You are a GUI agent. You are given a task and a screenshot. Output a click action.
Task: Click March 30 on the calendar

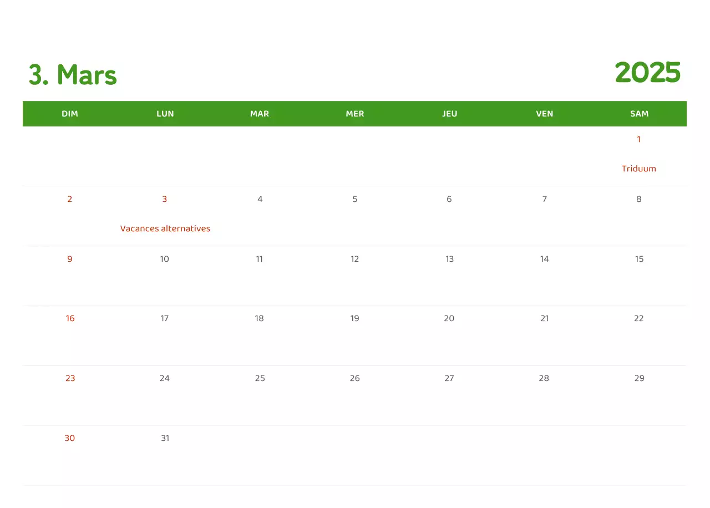pos(70,438)
